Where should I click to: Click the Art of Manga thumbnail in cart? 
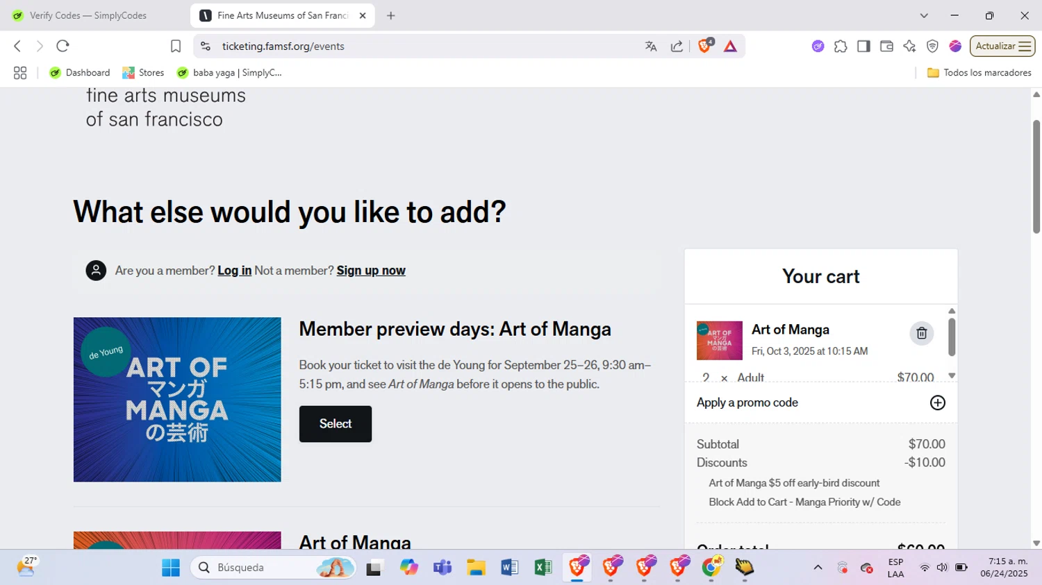point(720,340)
